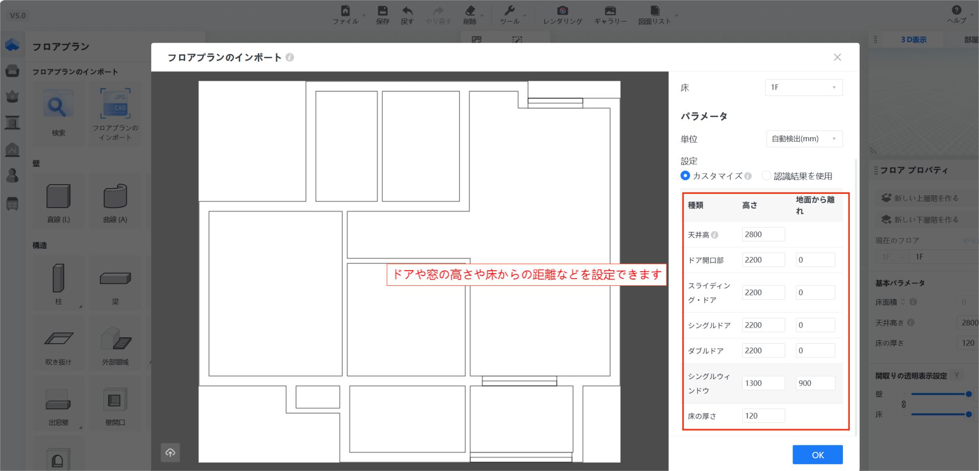The width and height of the screenshot is (979, 471).
Task: Open the 現在のフロア 1F dropdown
Action: [892, 257]
